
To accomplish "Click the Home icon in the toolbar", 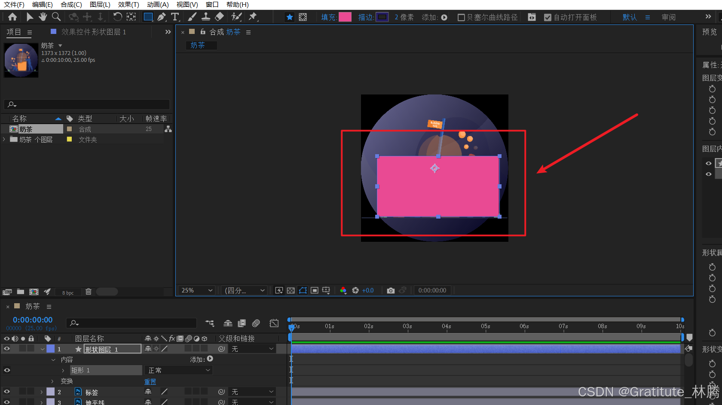I will pos(12,17).
